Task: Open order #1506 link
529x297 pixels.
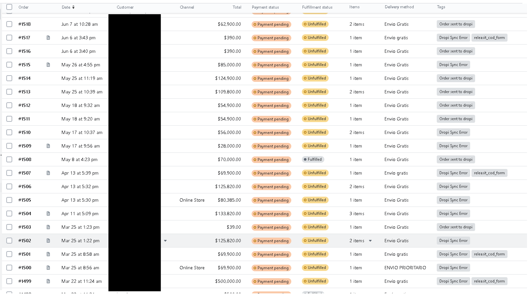Action: [x=25, y=186]
